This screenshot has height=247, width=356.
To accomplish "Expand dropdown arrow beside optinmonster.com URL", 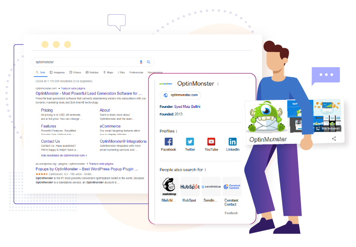I will (59, 88).
